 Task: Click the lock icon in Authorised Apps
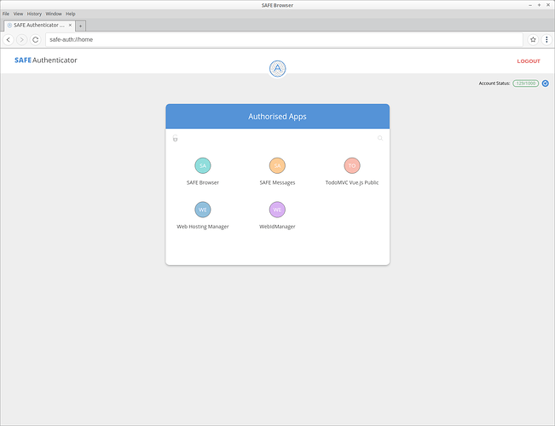pyautogui.click(x=176, y=138)
